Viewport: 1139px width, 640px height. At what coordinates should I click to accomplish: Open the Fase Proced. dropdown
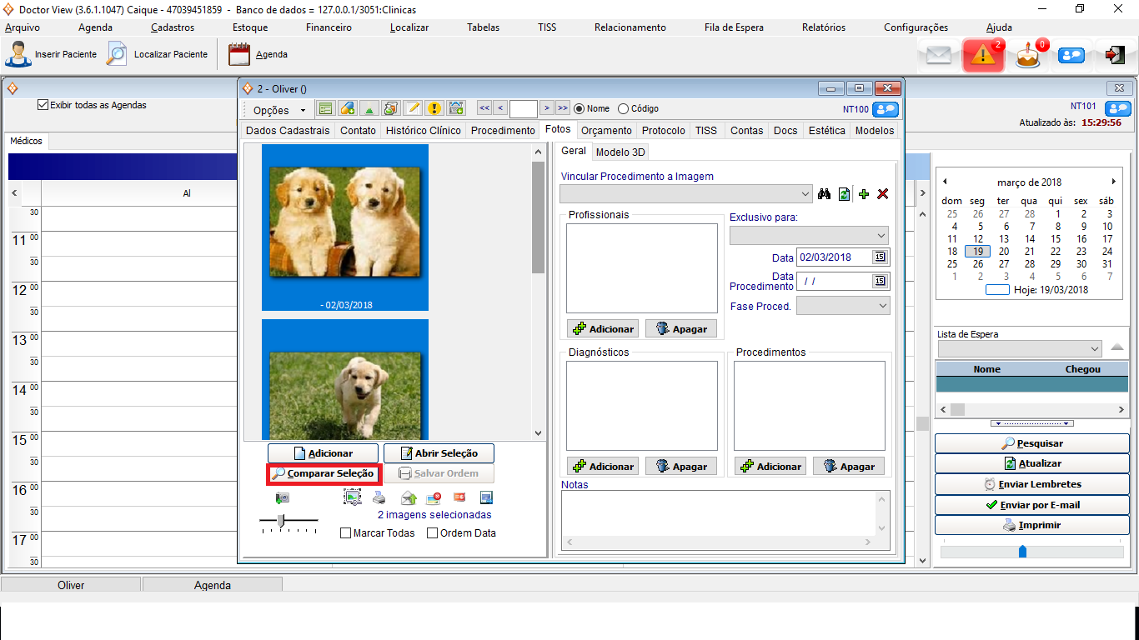point(883,307)
